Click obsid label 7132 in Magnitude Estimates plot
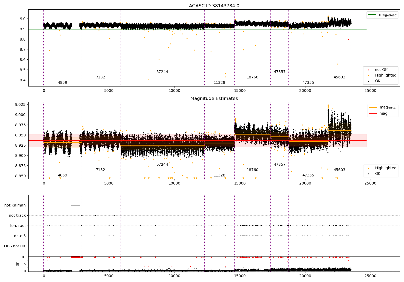Image resolution: width=404 pixels, height=282 pixels. click(100, 170)
